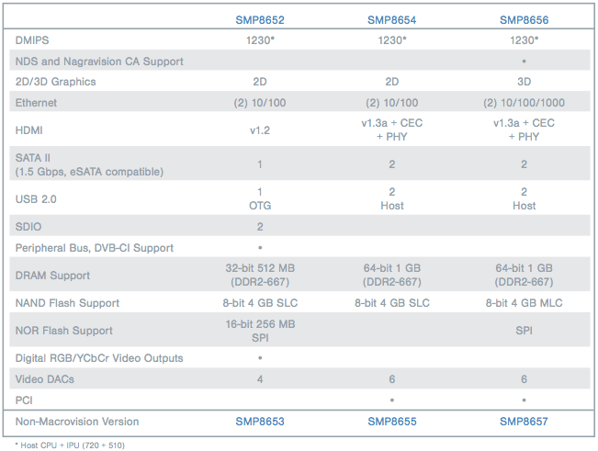Open the SMP8656 column header link
This screenshot has width=598, height=451.
(524, 20)
